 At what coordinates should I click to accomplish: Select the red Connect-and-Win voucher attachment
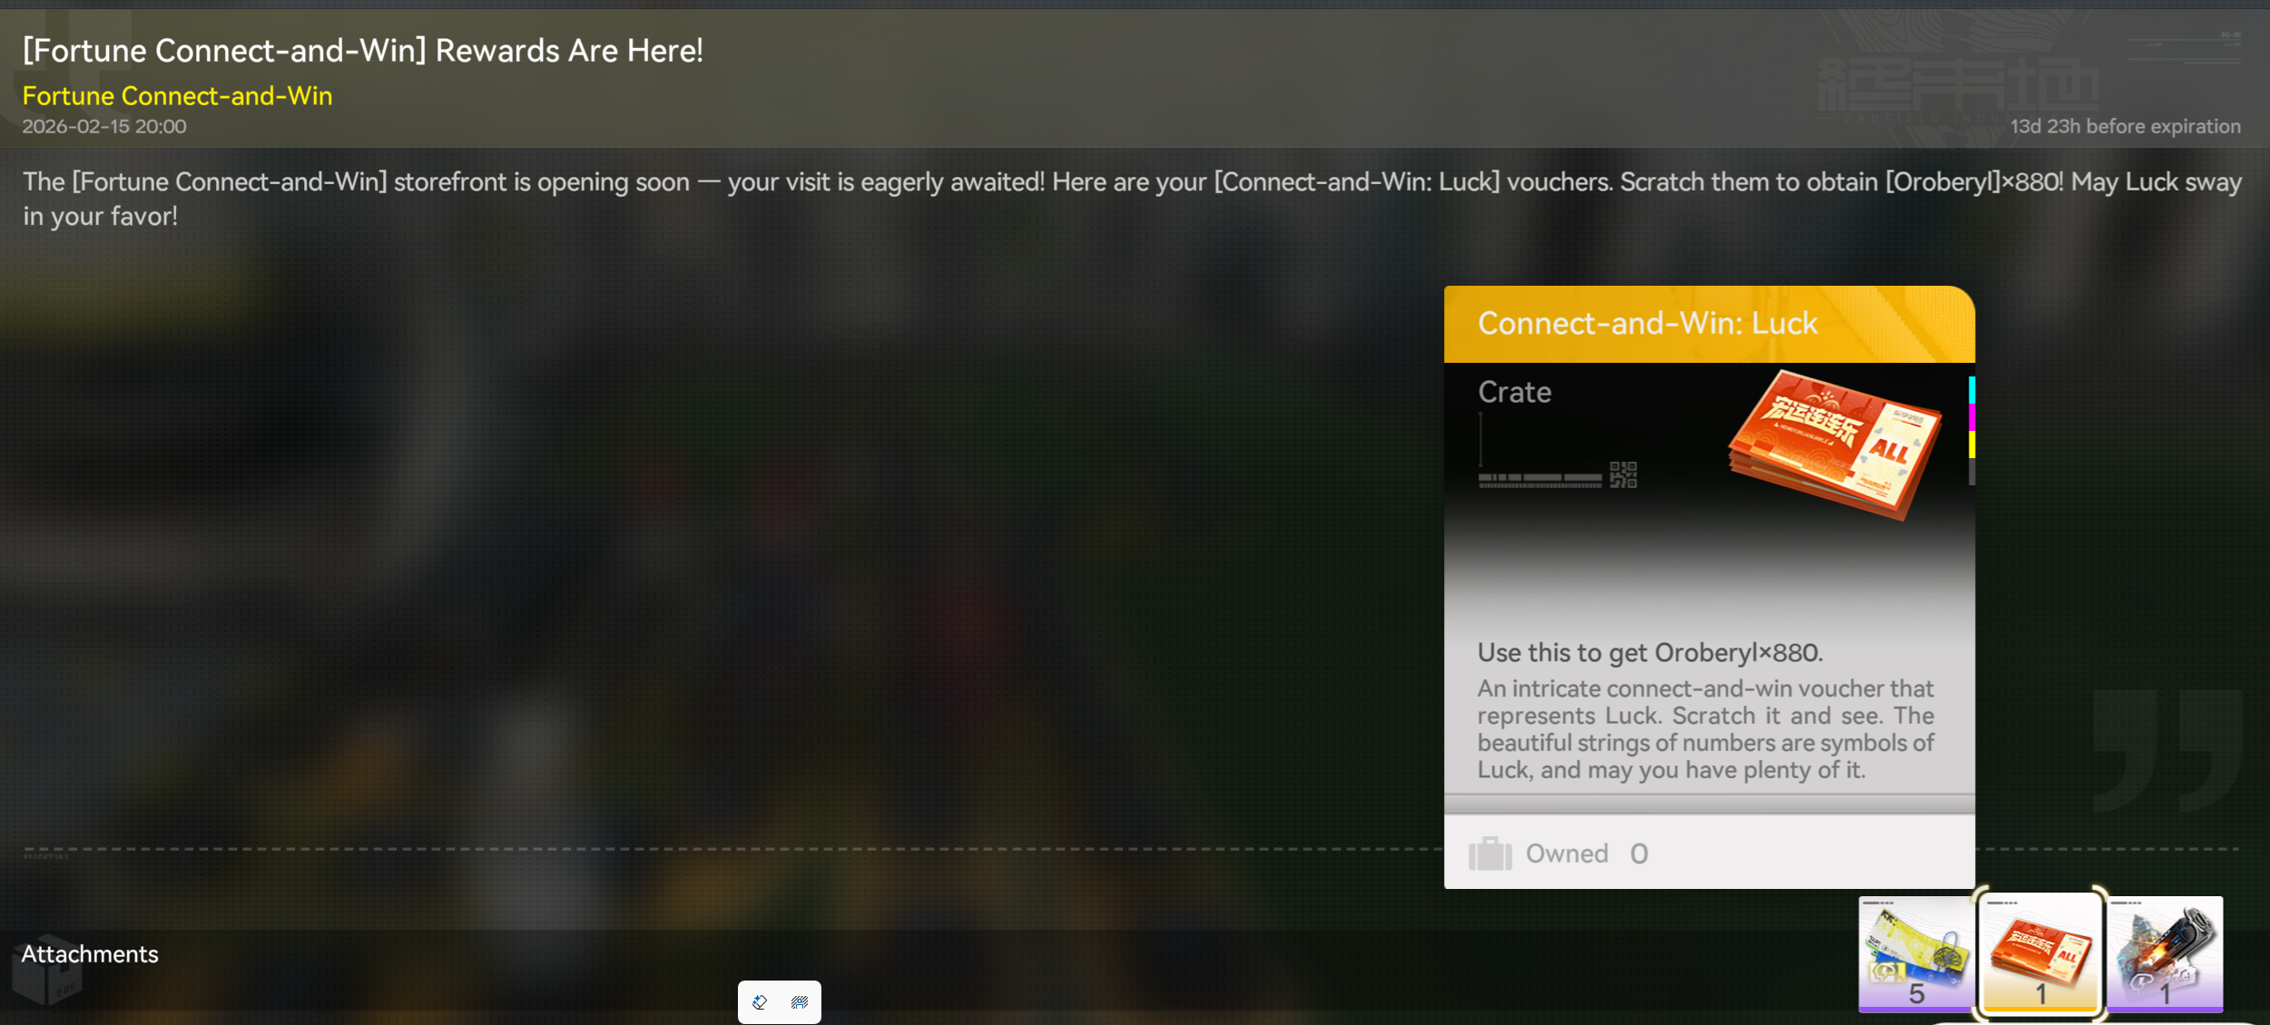coord(2039,953)
